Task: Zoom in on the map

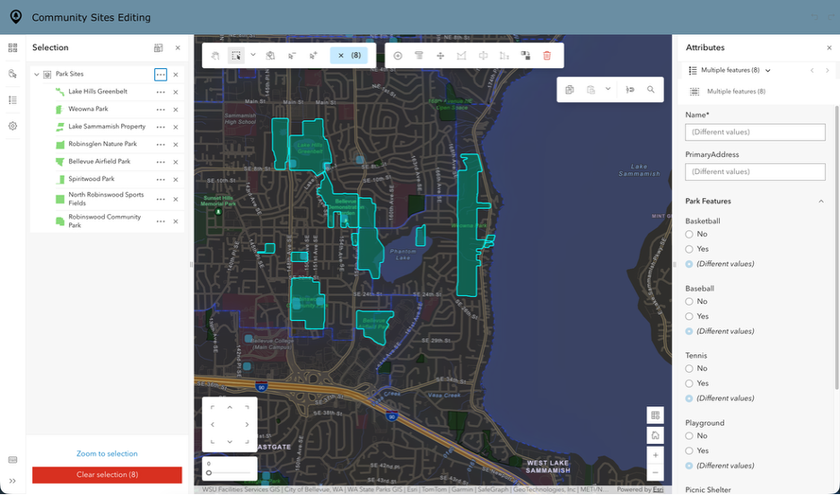Action: (655, 456)
